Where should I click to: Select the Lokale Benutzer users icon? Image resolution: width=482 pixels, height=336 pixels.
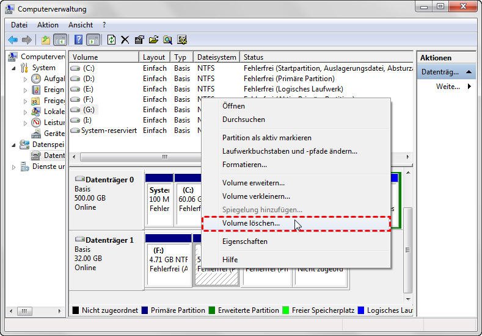pyautogui.click(x=36, y=112)
